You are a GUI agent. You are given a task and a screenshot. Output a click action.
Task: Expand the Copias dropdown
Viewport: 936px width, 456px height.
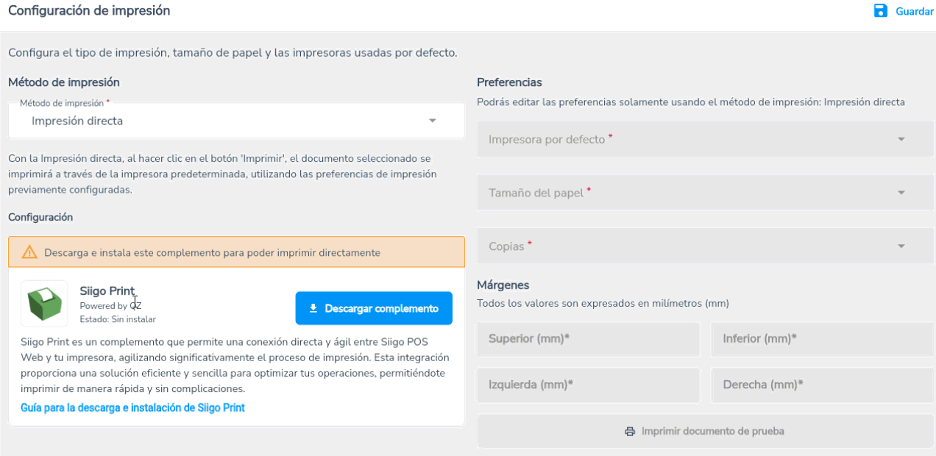pyautogui.click(x=705, y=246)
